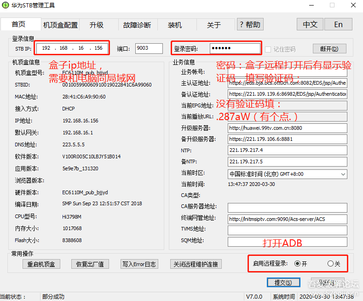Open the 机顶盒配置 tab

coord(60,25)
